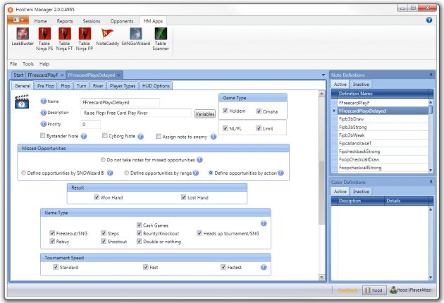The width and height of the screenshot is (444, 303).
Task: Select Define opportunities by range radio
Action: pos(127,173)
